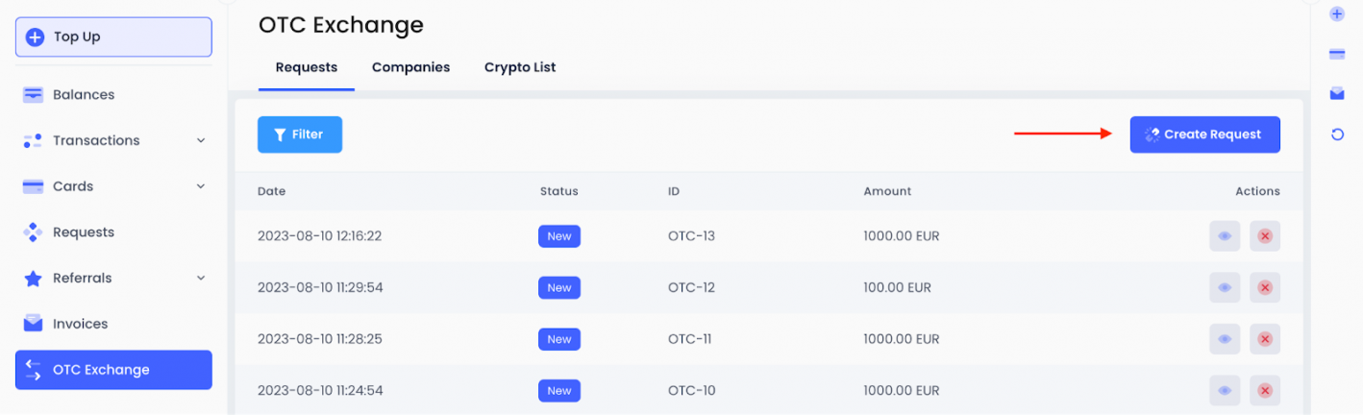Viewport: 1363px width, 415px height.
Task: Cancel request OTC-11 with the red X
Action: pyautogui.click(x=1265, y=339)
